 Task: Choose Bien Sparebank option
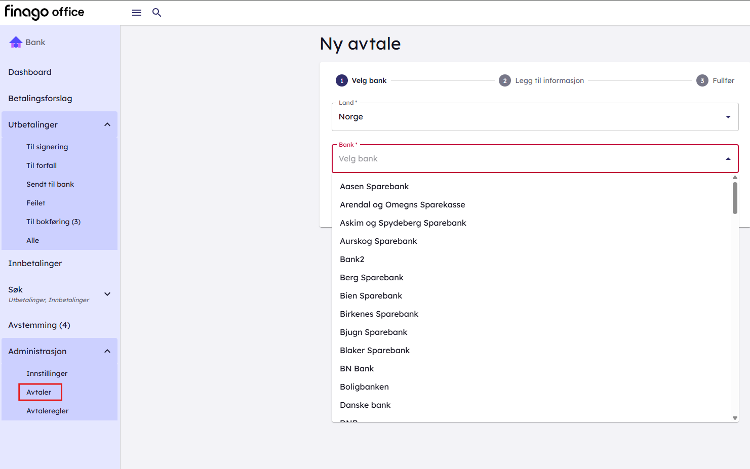point(371,295)
